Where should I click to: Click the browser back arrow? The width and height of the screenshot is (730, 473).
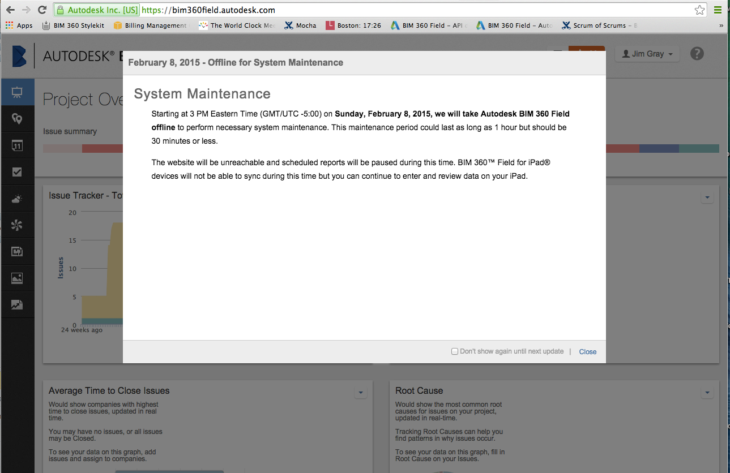click(x=10, y=10)
